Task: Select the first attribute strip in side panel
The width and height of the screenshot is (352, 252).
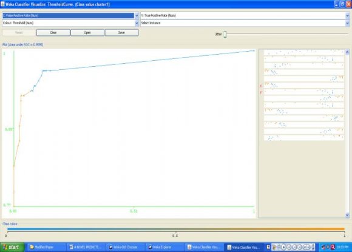Action: click(304, 53)
